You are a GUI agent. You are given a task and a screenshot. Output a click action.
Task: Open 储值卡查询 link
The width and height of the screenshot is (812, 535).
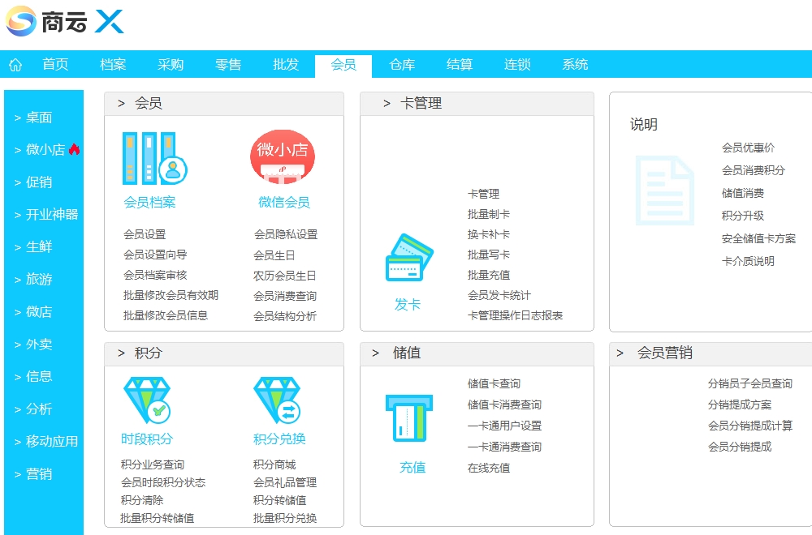pos(494,383)
